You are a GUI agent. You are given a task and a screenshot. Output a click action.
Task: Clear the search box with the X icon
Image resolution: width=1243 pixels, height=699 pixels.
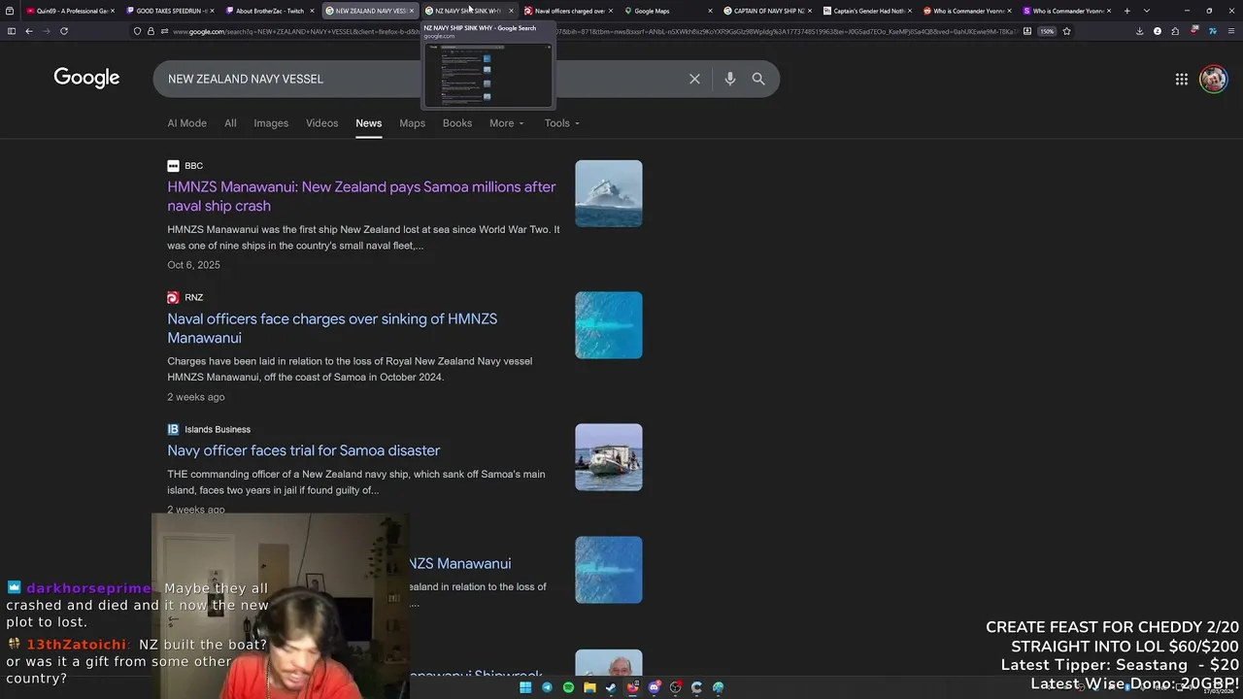tap(694, 79)
